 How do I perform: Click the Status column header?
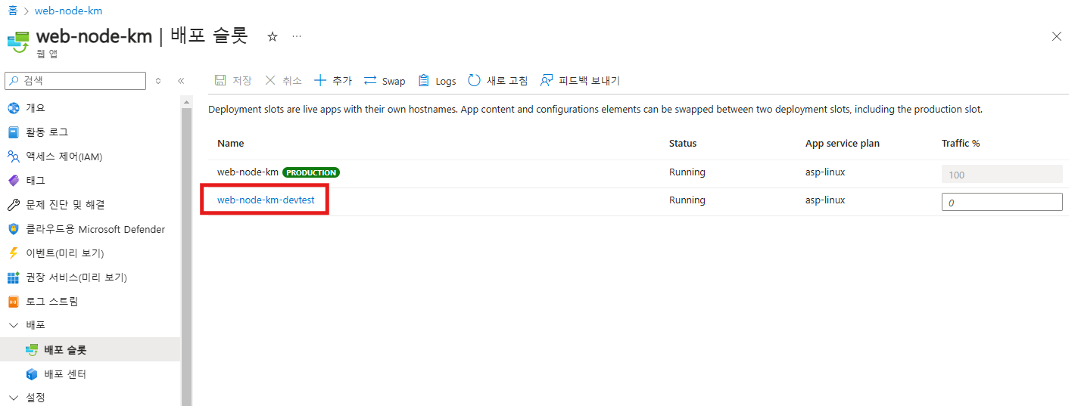(x=683, y=143)
